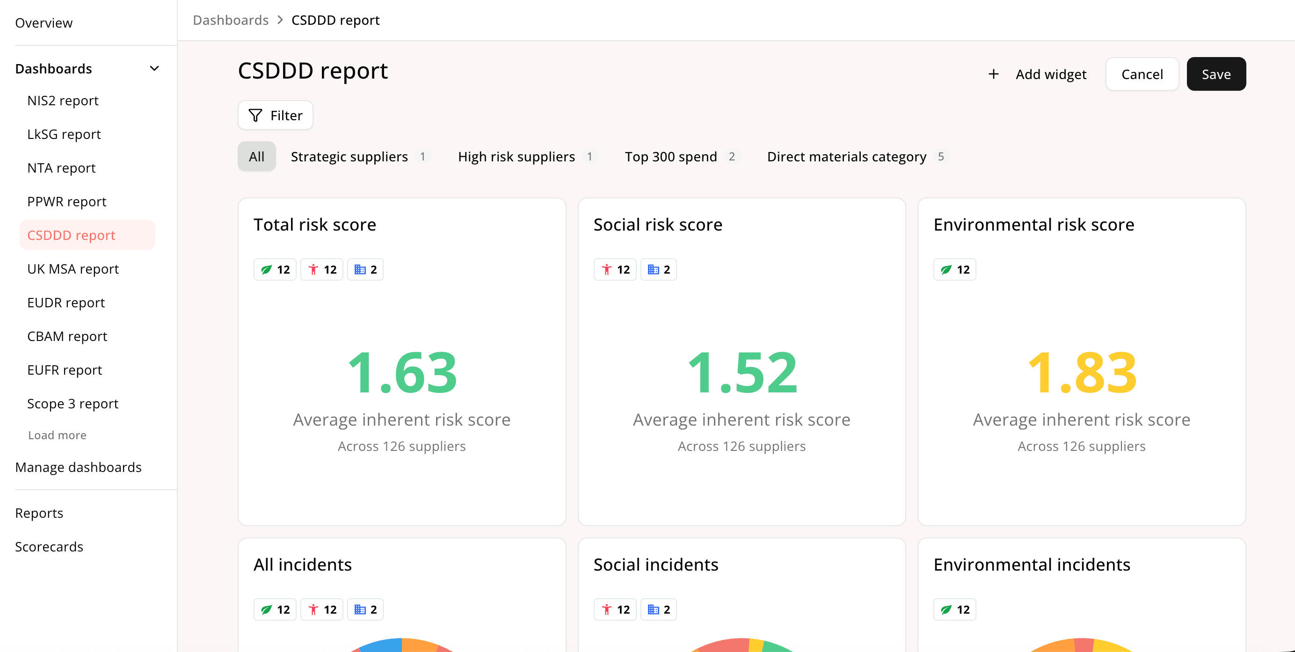Click the 1.52 social risk score value
This screenshot has width=1295, height=652.
click(x=742, y=373)
